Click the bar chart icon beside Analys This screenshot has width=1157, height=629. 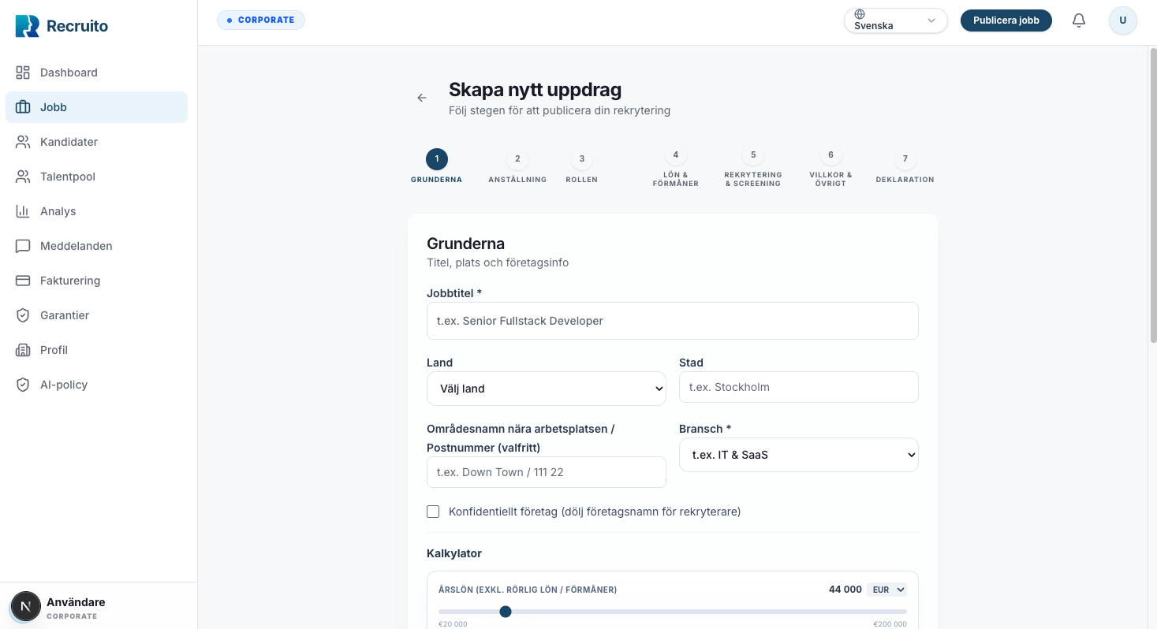click(x=23, y=211)
